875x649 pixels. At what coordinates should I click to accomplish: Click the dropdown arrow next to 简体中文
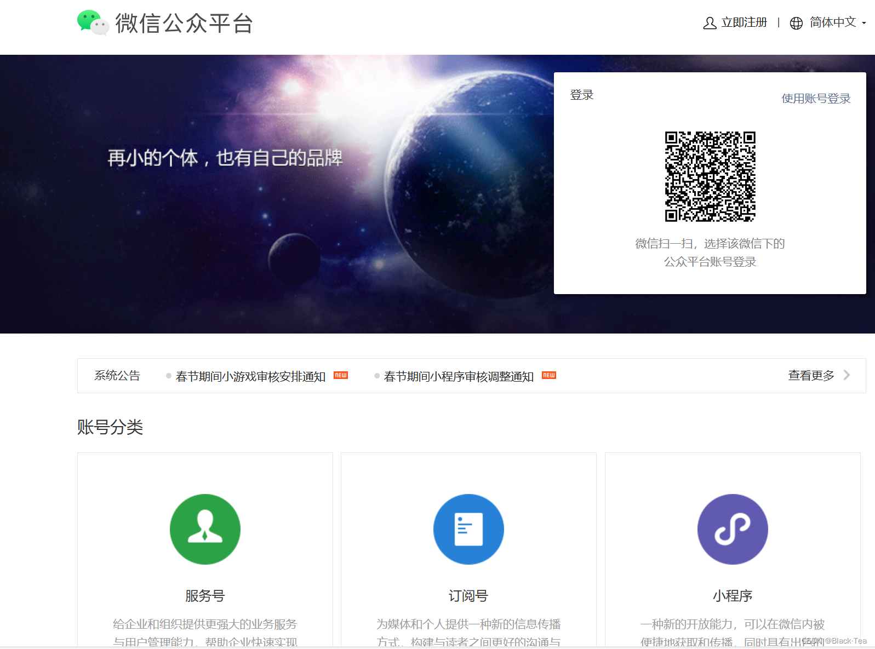(x=864, y=23)
